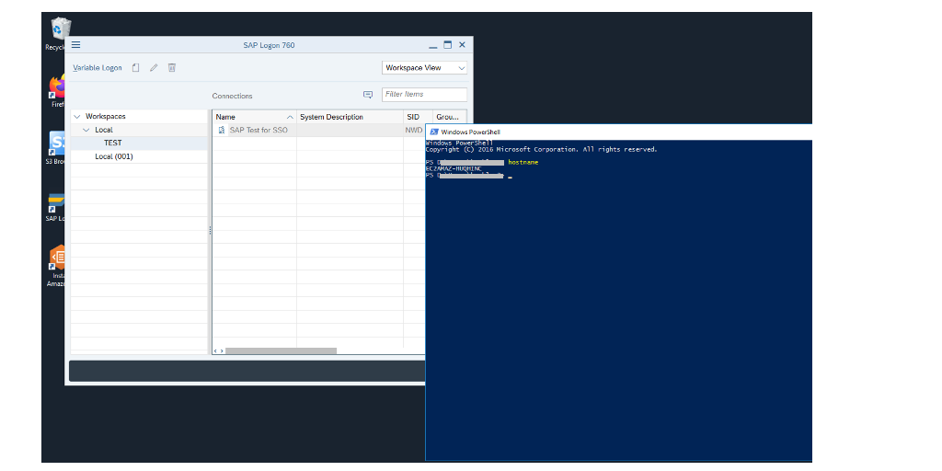Open the SAP Logon hamburger menu
The image size is (942, 471).
click(75, 45)
